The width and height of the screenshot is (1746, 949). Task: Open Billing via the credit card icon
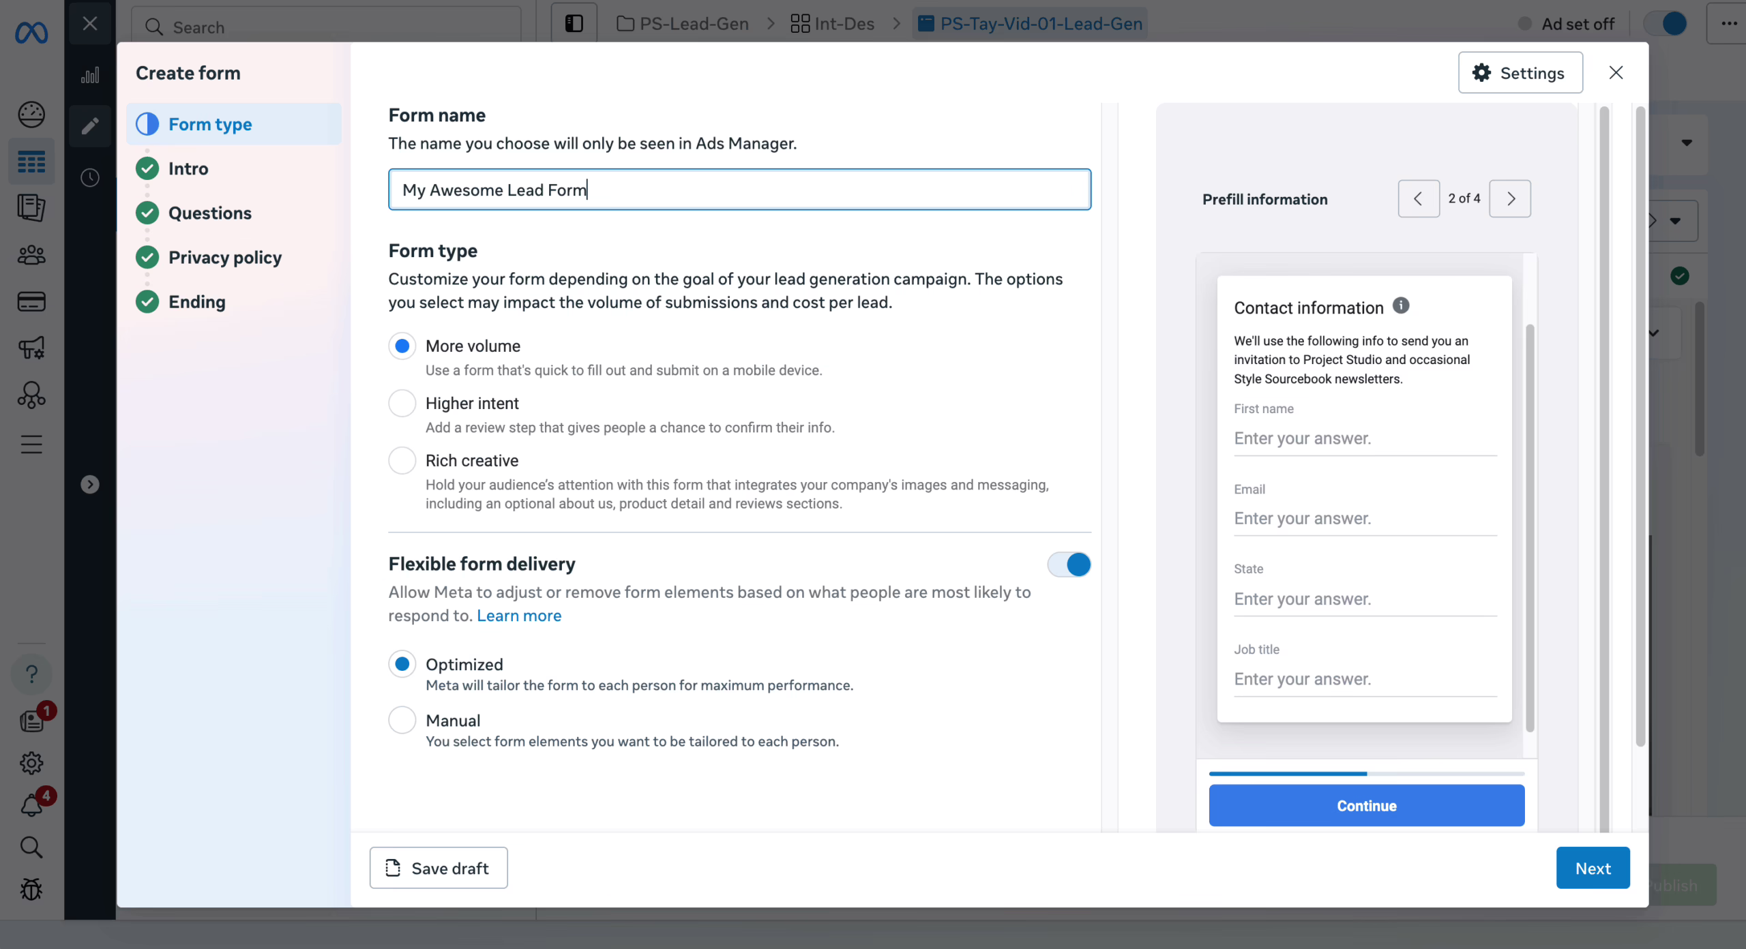pos(31,301)
